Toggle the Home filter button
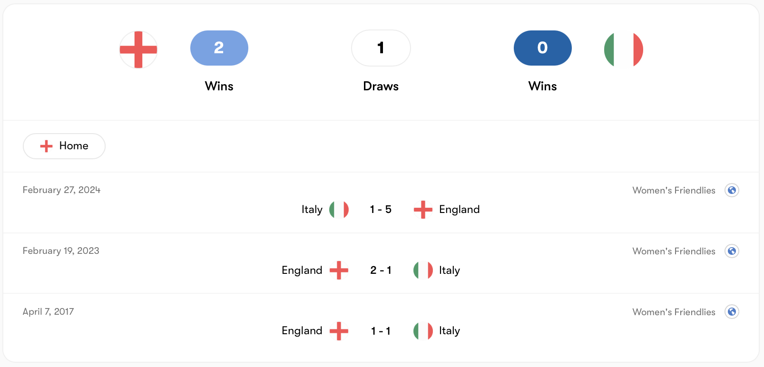 pyautogui.click(x=64, y=146)
